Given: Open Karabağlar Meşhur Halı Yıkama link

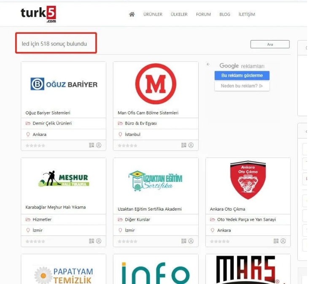Looking at the screenshot, I should coord(56,207).
